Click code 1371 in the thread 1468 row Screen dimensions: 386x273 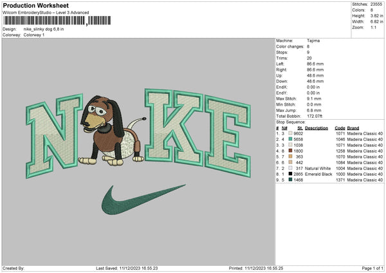click(340, 180)
